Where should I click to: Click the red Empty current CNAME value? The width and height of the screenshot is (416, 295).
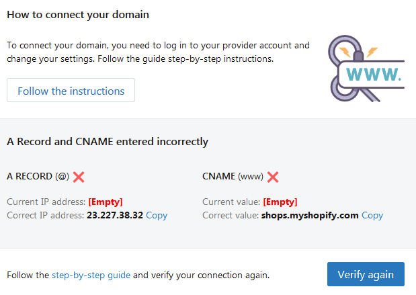[x=280, y=202]
